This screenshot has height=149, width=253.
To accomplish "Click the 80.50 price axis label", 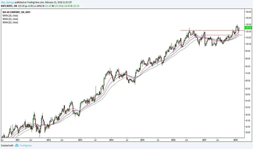I will [248, 66].
